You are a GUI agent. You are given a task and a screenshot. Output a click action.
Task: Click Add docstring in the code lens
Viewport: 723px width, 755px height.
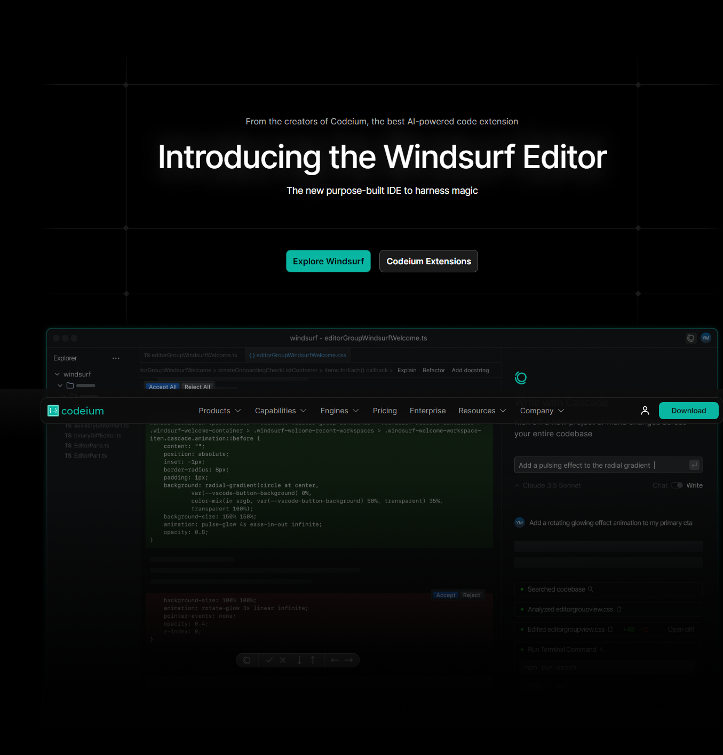coord(470,370)
